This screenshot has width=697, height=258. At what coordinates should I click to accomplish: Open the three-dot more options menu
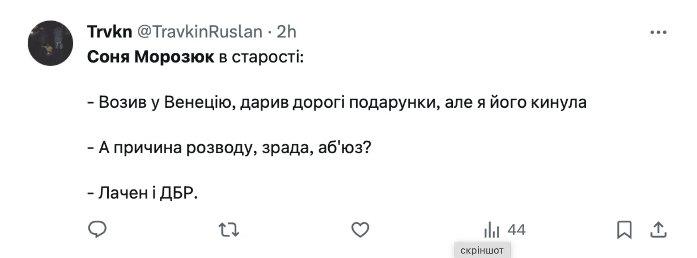658,32
